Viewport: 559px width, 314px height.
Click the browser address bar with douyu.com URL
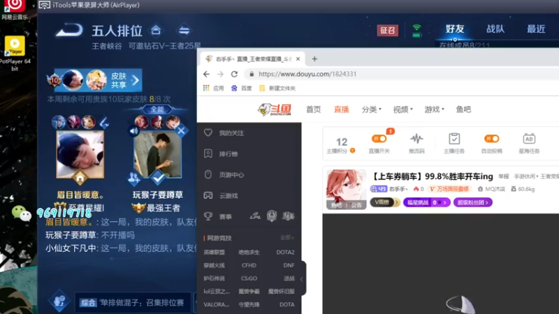tap(401, 74)
